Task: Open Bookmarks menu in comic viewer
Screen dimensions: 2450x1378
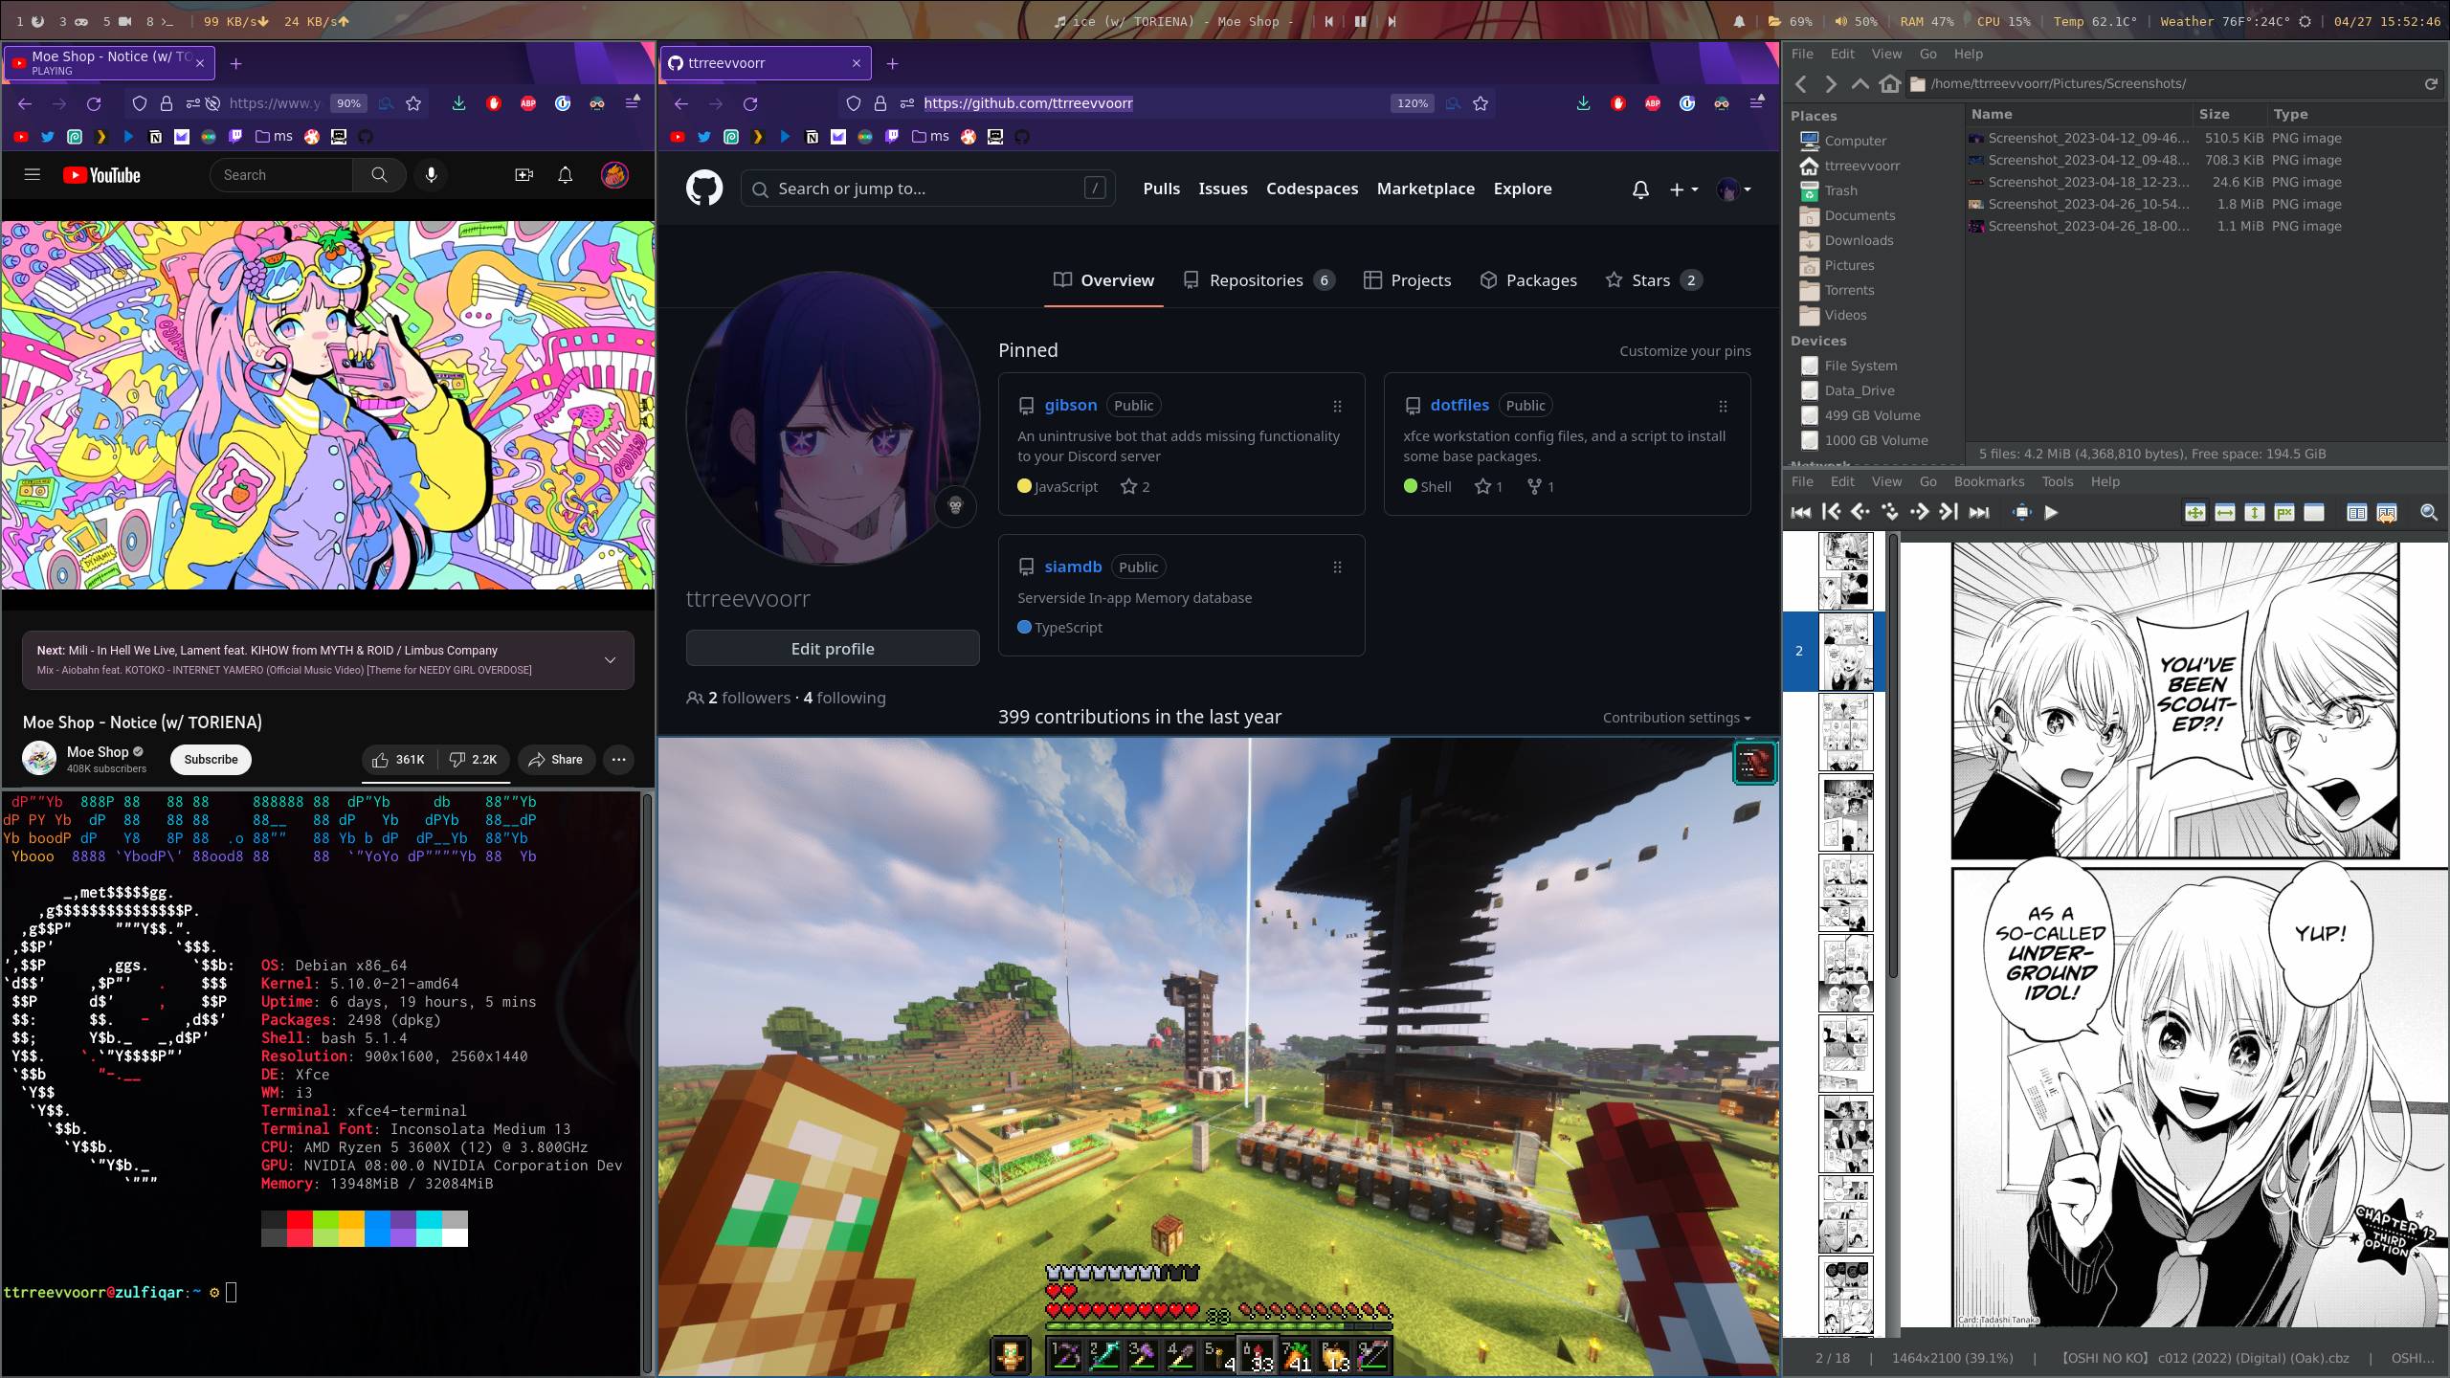Action: pyautogui.click(x=1989, y=481)
